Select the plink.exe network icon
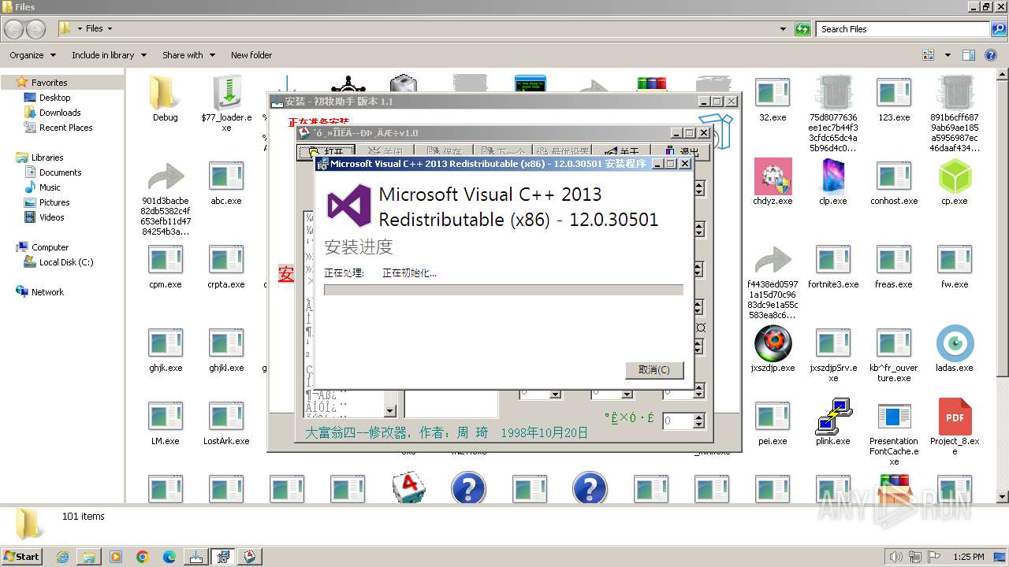The width and height of the screenshot is (1009, 567). click(833, 416)
